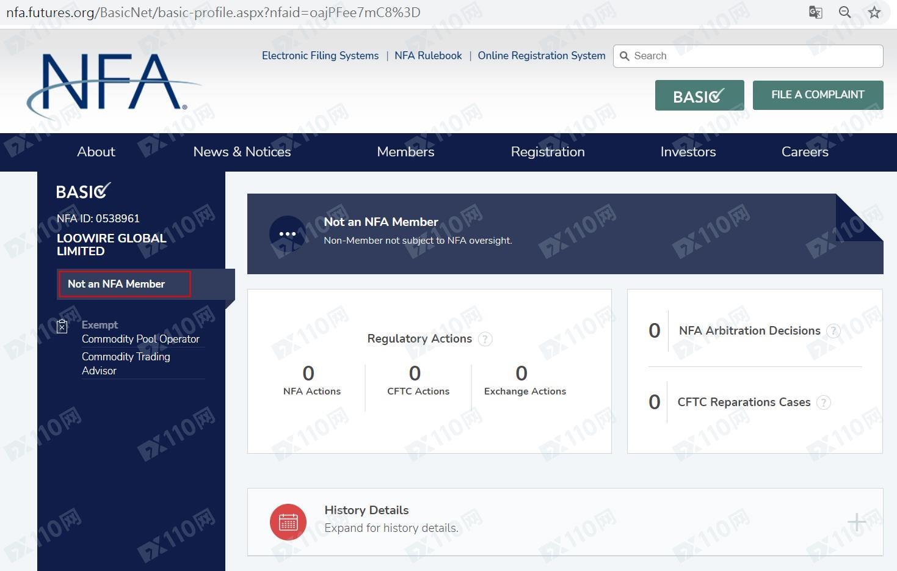Open the News & Notices menu
The image size is (897, 571).
tap(242, 152)
